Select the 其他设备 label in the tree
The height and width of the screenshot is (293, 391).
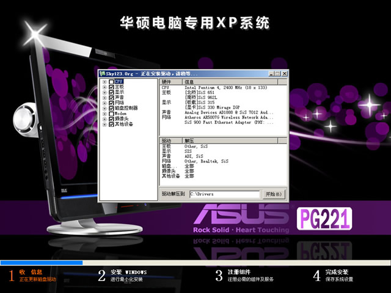(124, 124)
